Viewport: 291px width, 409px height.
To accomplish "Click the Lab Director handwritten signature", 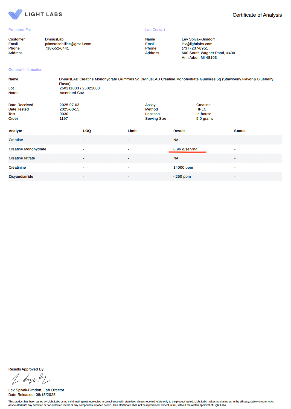I will click(x=31, y=379).
